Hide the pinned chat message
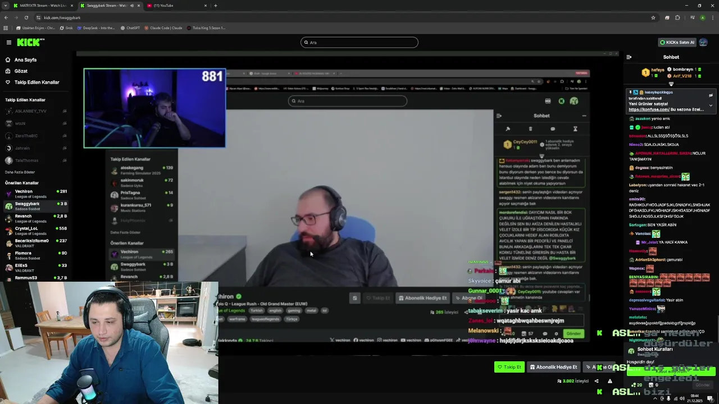719x404 pixels. pyautogui.click(x=711, y=95)
